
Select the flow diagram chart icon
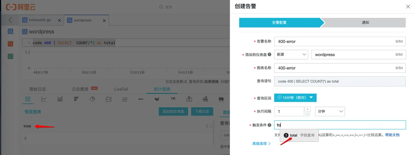205,99
